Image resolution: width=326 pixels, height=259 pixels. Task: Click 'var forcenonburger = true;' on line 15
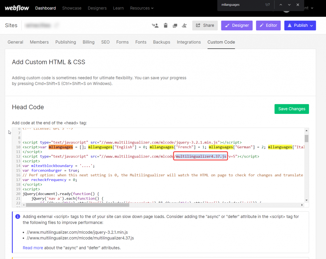51,171
